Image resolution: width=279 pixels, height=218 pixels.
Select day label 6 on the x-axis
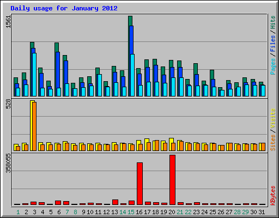click(x=59, y=212)
